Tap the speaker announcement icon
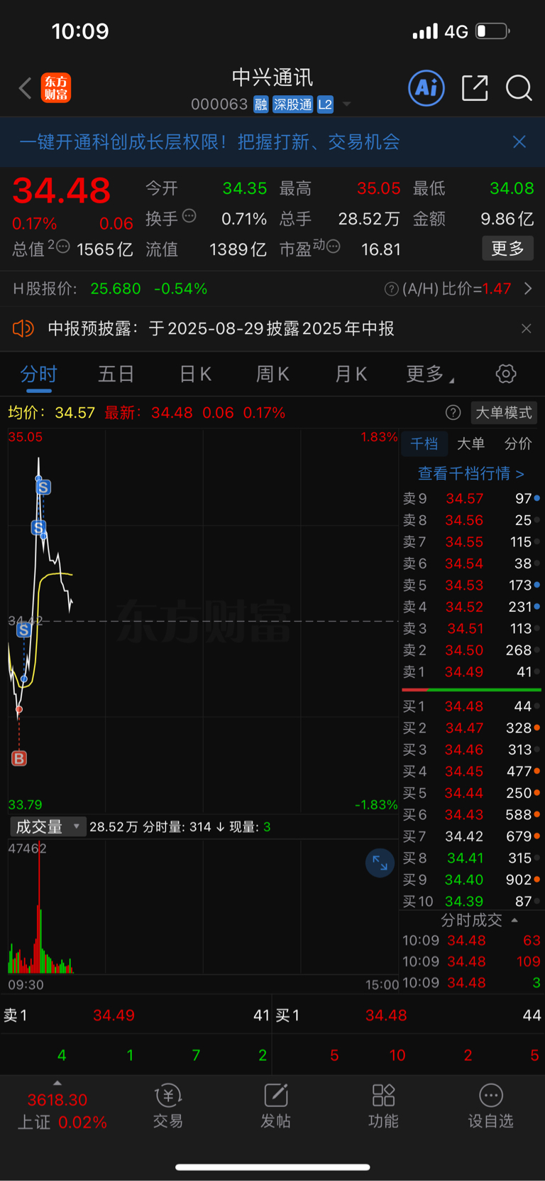Image resolution: width=545 pixels, height=1181 pixels. 23,328
